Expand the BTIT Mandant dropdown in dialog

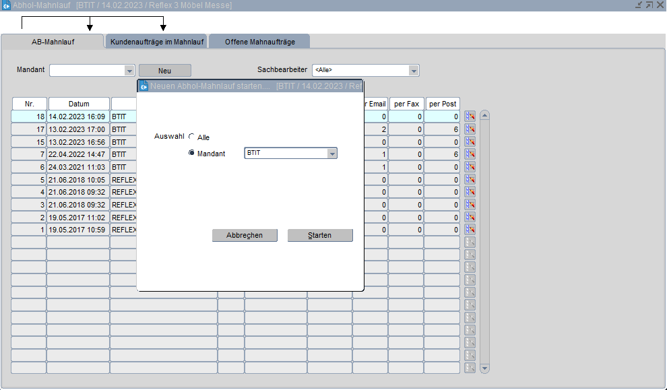[331, 154]
